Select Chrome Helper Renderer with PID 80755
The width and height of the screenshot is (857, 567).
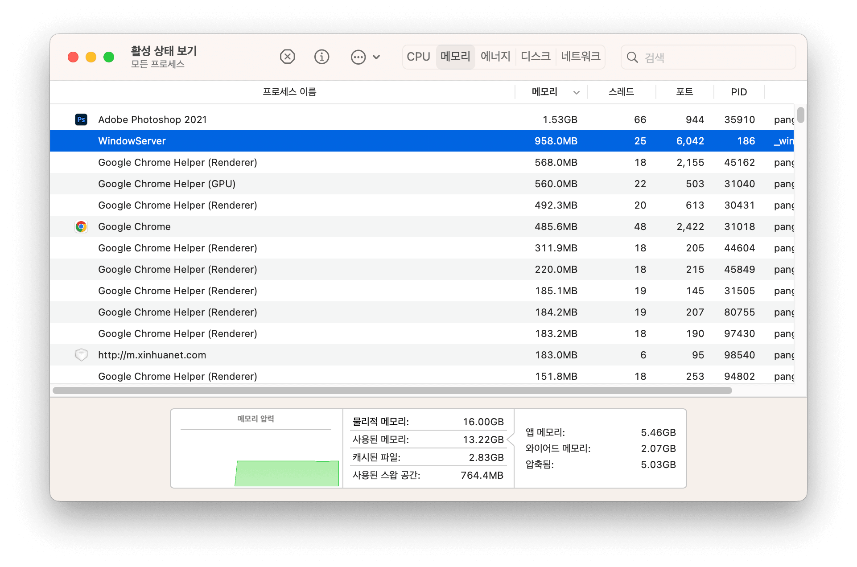click(x=422, y=312)
